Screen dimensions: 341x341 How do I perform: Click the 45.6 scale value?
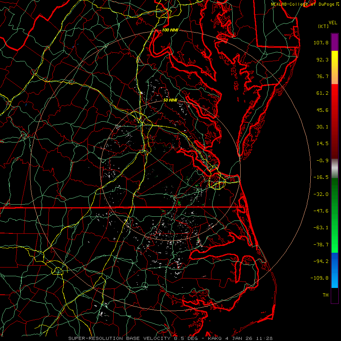point(322,110)
